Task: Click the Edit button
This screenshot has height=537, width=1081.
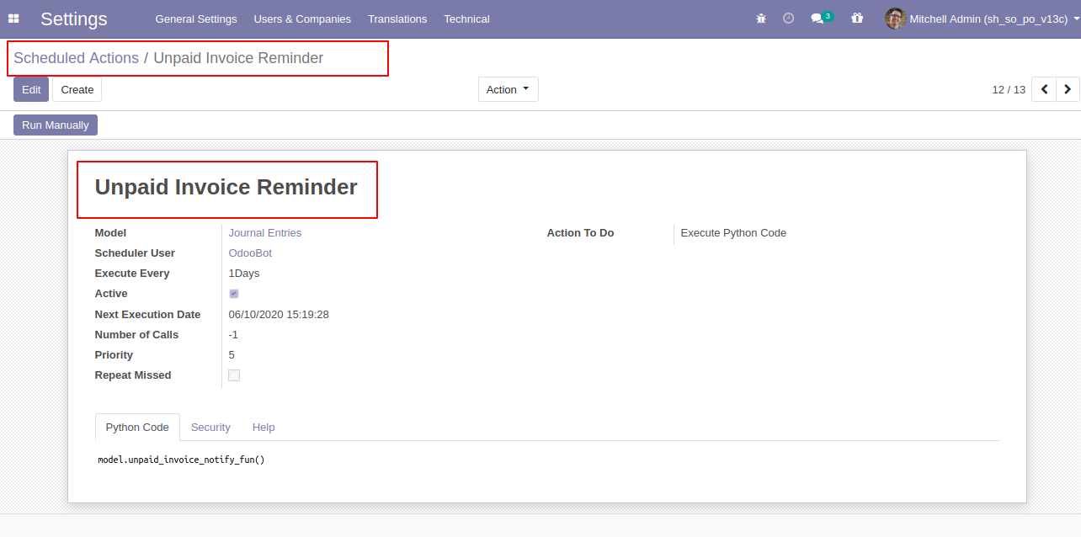Action: [x=31, y=89]
